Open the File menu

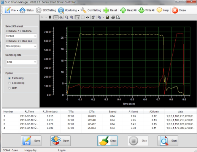pos(11,10)
